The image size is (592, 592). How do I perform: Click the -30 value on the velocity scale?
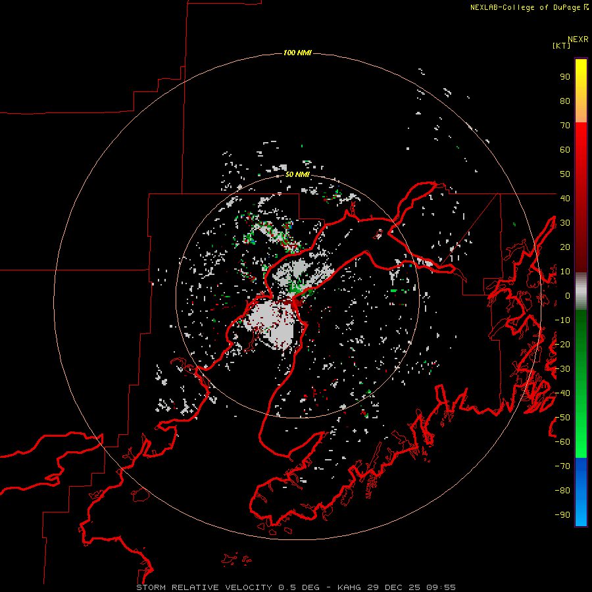point(562,369)
